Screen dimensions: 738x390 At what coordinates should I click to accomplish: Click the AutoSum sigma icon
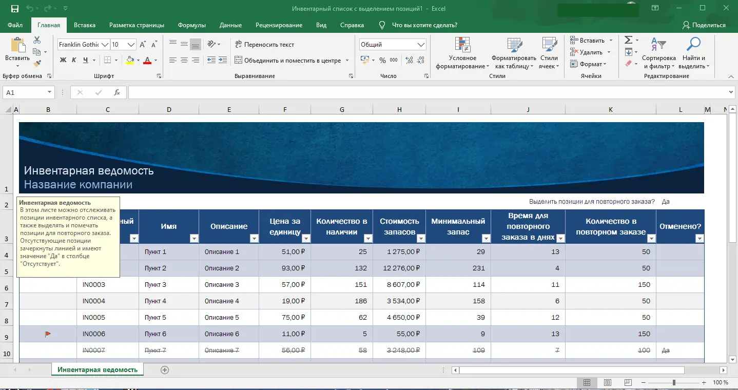click(628, 40)
